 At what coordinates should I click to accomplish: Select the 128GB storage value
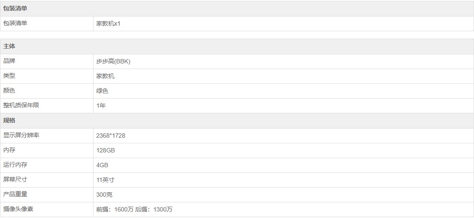[105, 150]
